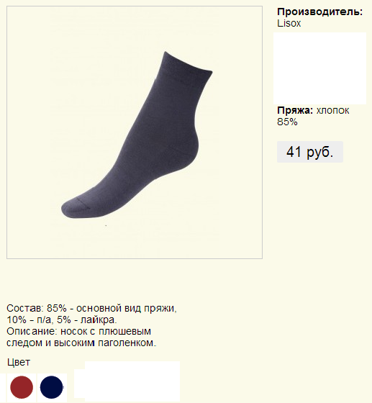Click the 85% yarn percentage text
This screenshot has height=403, width=372.
point(287,122)
